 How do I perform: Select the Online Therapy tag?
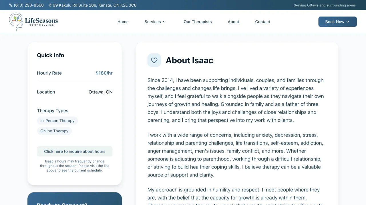(54, 131)
